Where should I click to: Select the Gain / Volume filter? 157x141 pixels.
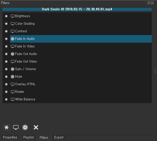point(81,69)
